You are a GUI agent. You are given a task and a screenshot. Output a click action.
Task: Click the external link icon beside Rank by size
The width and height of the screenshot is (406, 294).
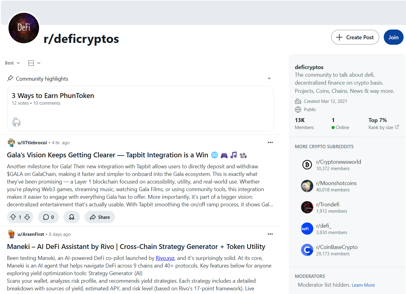click(397, 127)
